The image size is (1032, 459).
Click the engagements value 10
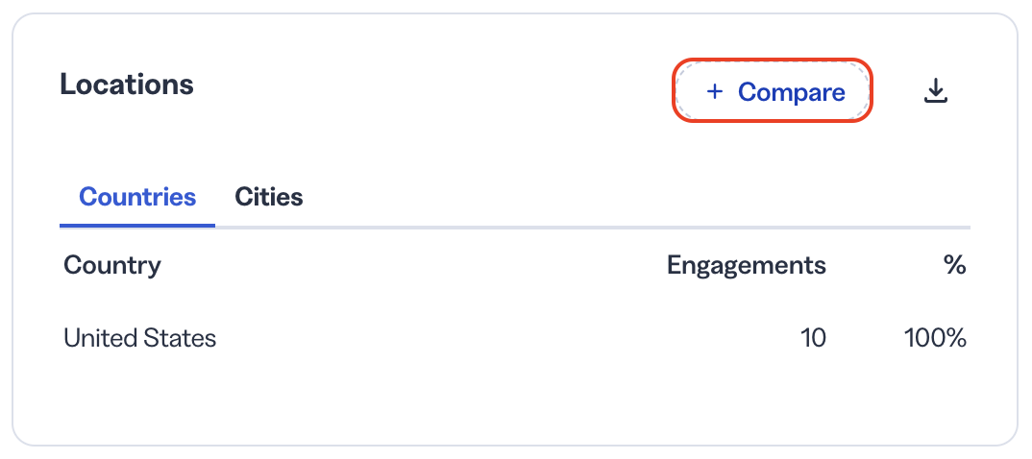click(813, 338)
